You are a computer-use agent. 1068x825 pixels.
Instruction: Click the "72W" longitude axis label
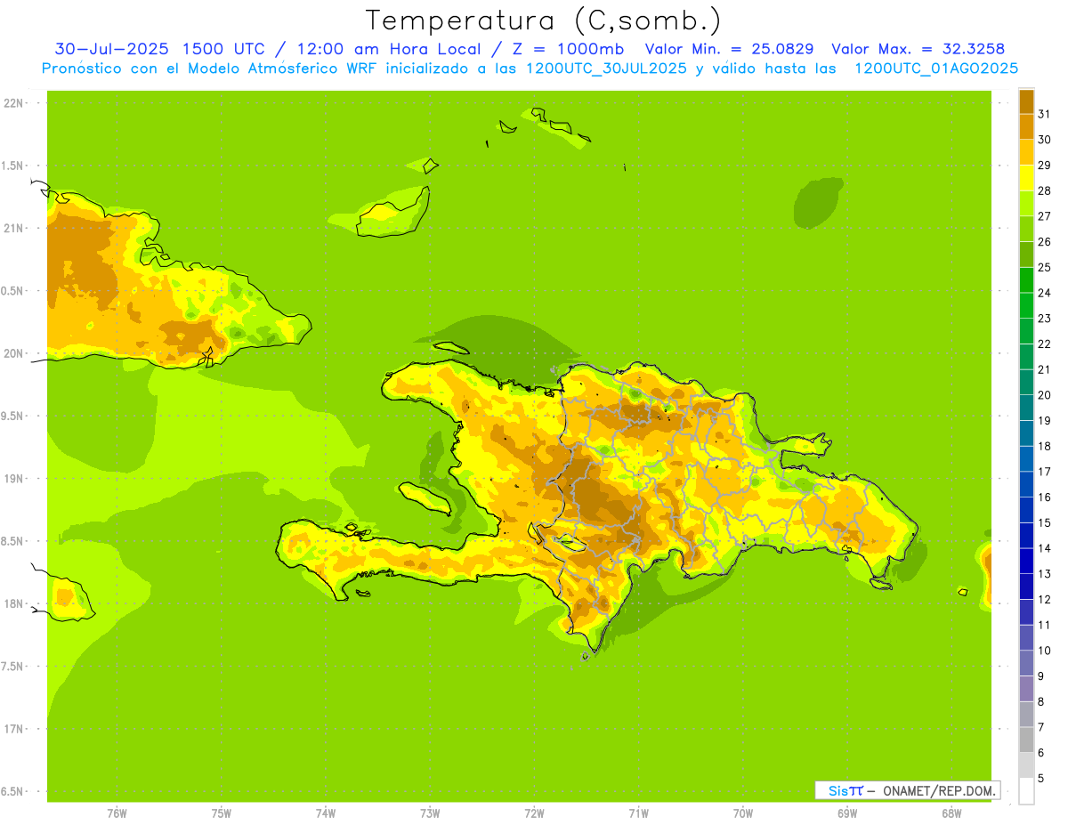tap(534, 813)
